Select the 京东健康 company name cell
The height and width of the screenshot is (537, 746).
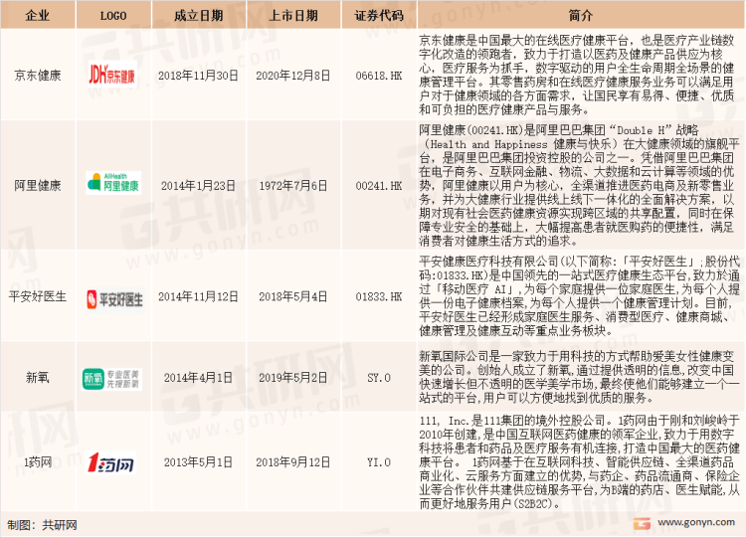(37, 75)
